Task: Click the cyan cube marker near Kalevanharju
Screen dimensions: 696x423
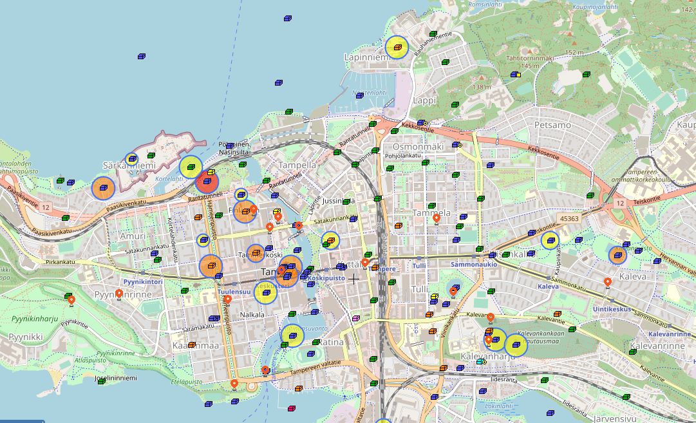Action: pyautogui.click(x=480, y=362)
